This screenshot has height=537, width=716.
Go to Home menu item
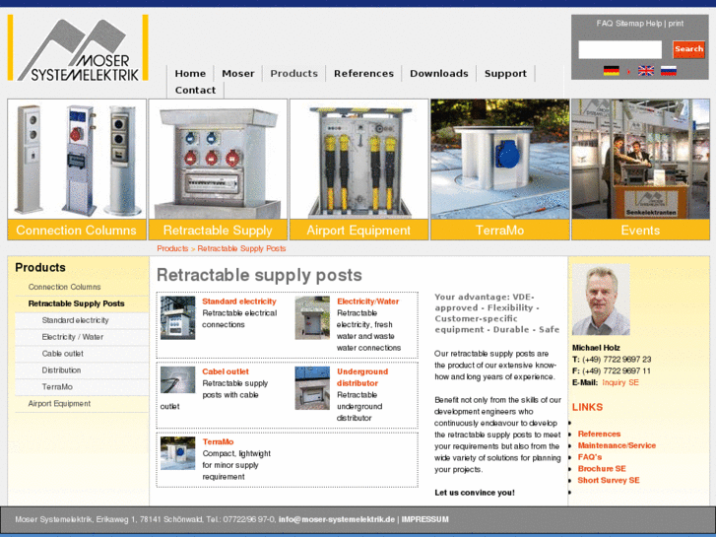[190, 74]
